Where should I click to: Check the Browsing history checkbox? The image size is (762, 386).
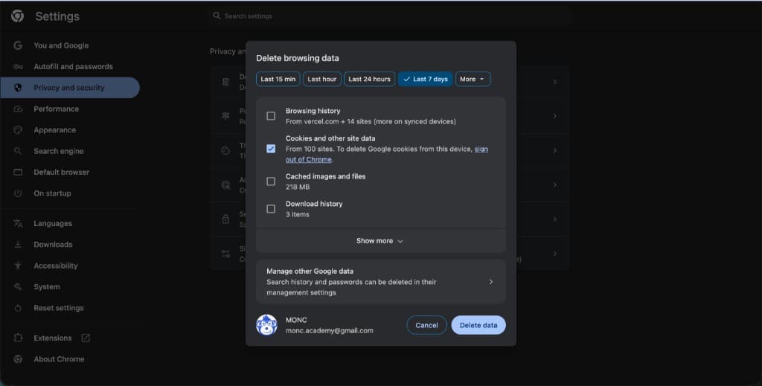(x=271, y=116)
